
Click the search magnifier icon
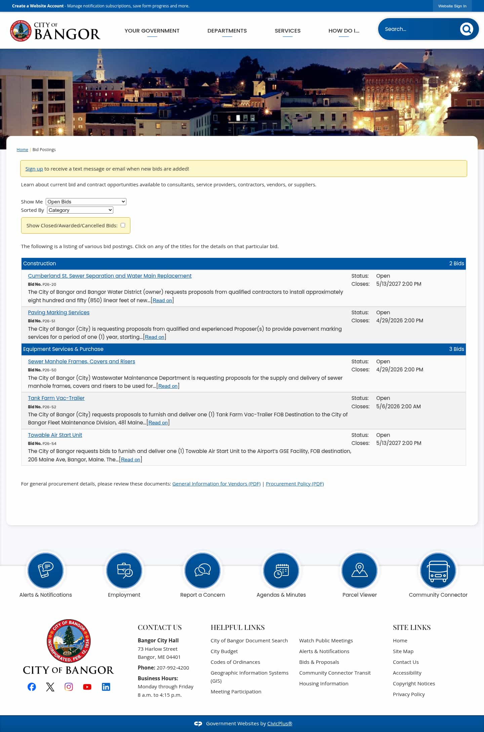(466, 29)
